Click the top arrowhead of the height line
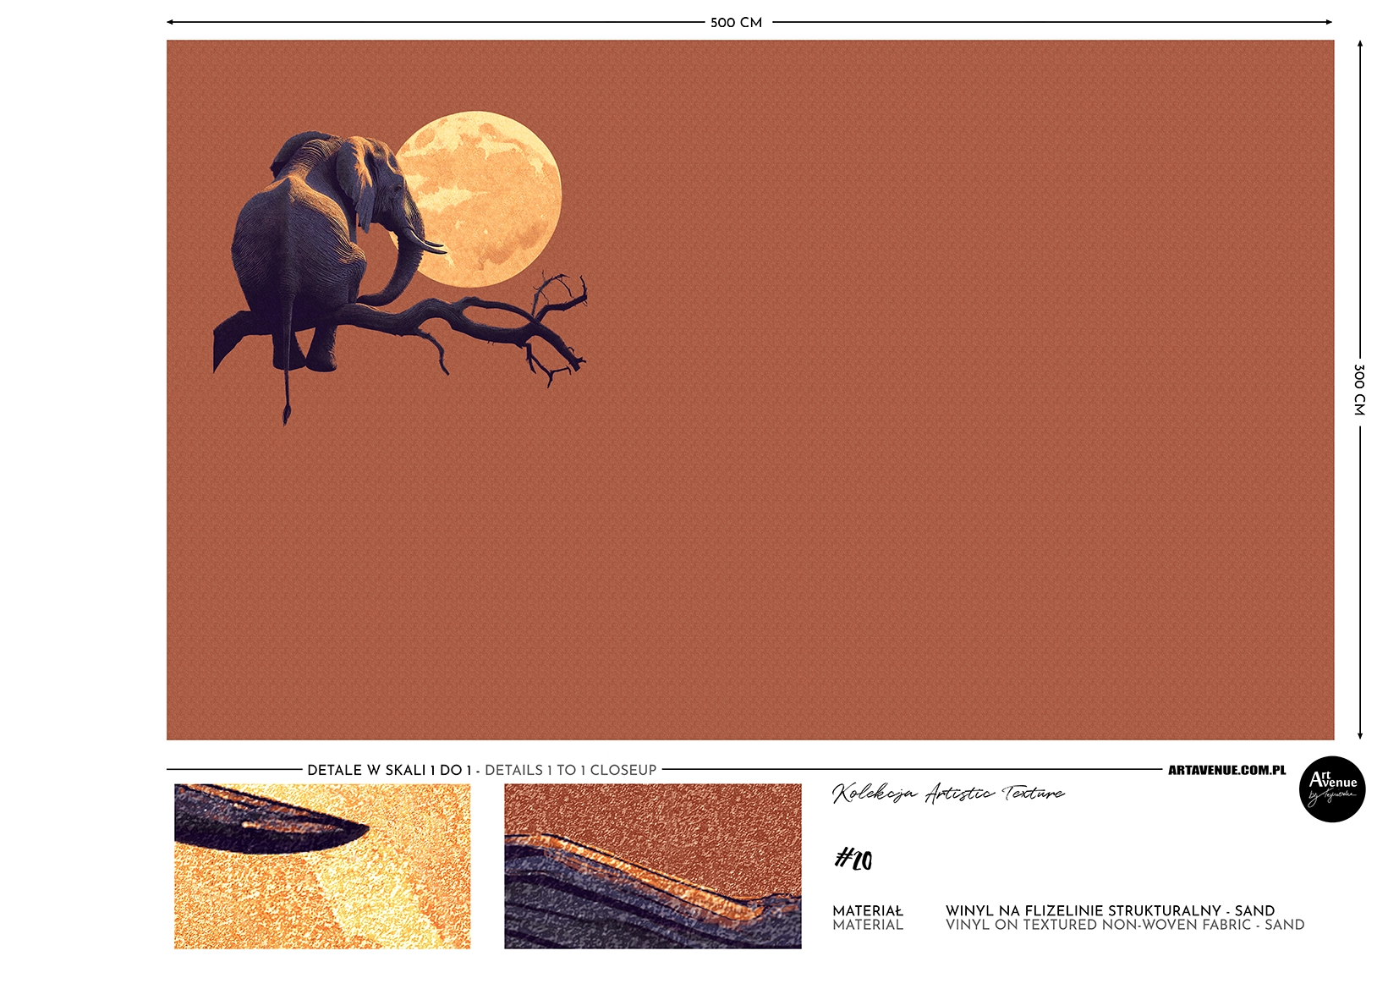Image resolution: width=1399 pixels, height=989 pixels. (x=1359, y=45)
